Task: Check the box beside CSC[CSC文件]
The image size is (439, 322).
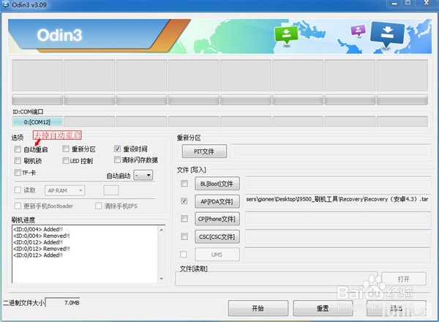Action: [x=184, y=236]
